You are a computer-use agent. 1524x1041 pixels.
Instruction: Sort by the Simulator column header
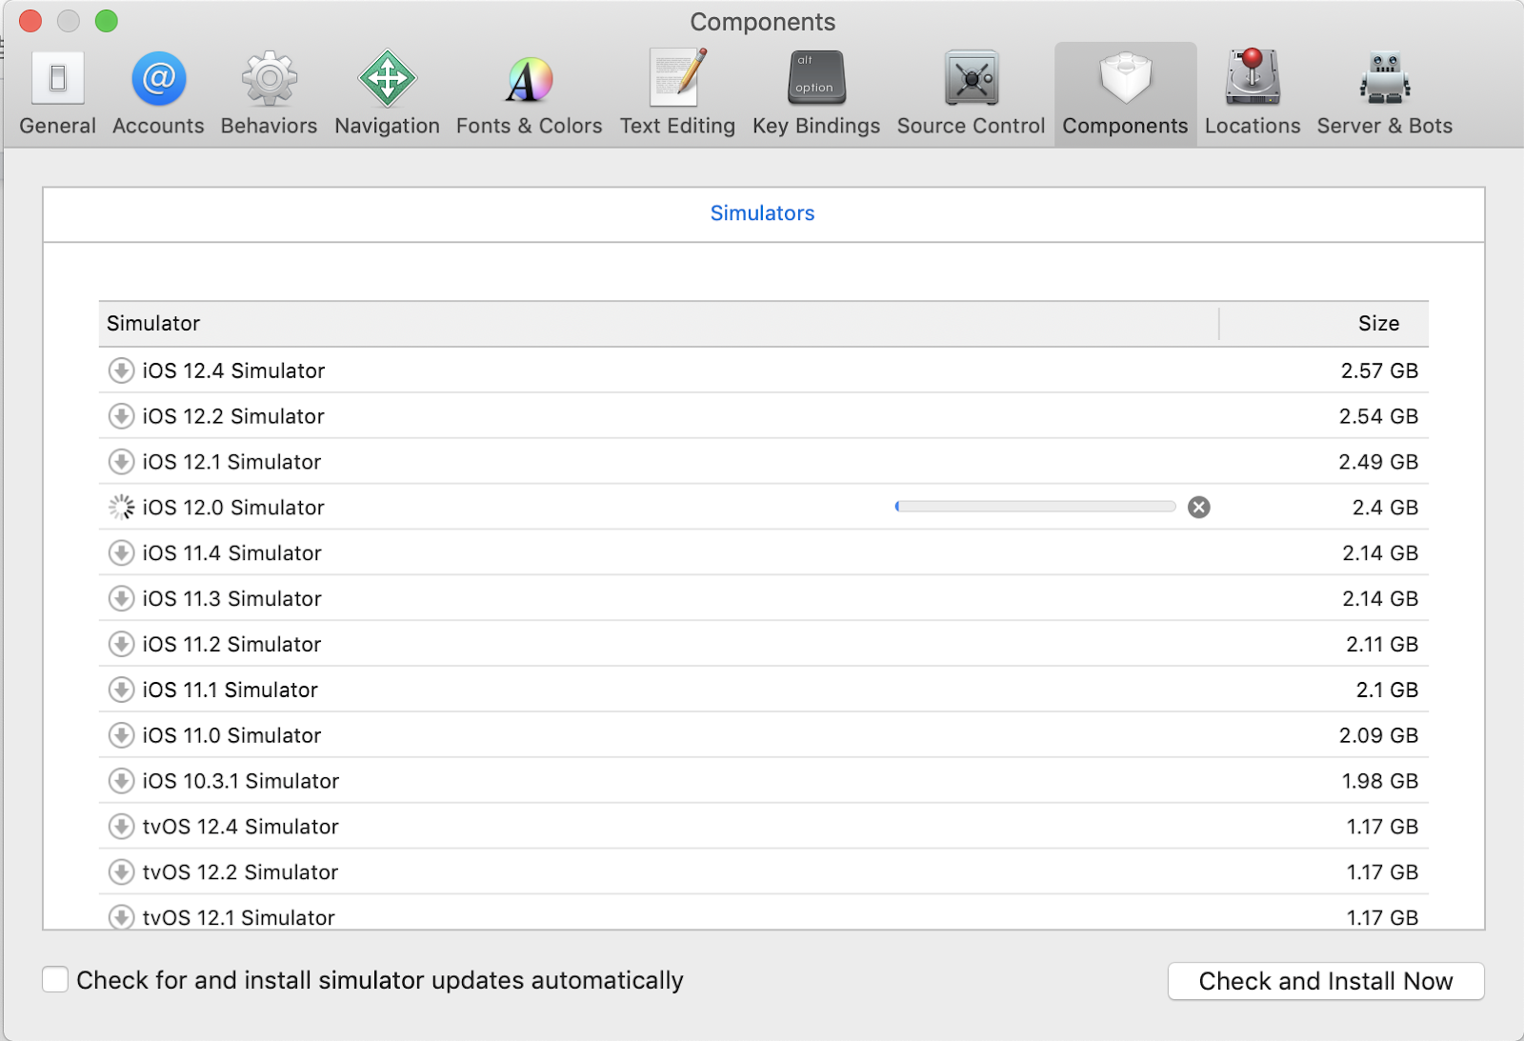point(658,324)
